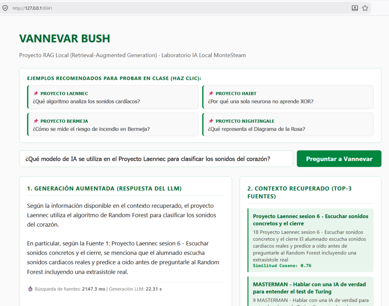This screenshot has width=389, height=306.
Task: Click the stopwatch icon beside Búsqueda de fuentes
Action: (x=30, y=289)
